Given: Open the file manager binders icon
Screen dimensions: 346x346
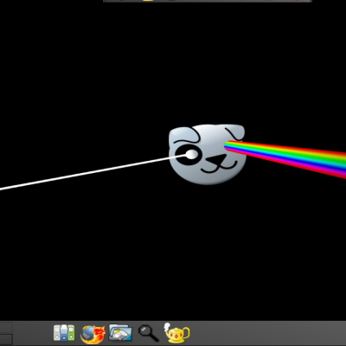Looking at the screenshot, I should pos(64,332).
